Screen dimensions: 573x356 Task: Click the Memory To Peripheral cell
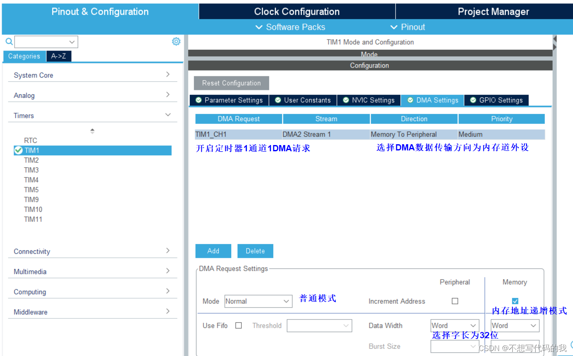pos(414,134)
